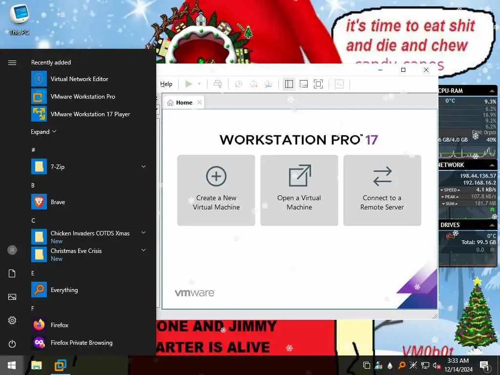Click colorful figures tray icon
The width and height of the screenshot is (500, 375).
click(x=378, y=365)
